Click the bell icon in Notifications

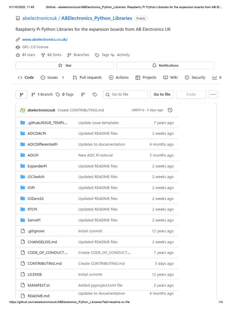coord(154,65)
